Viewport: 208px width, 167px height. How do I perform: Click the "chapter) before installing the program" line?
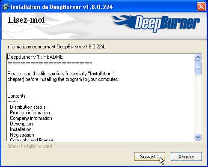point(62,79)
